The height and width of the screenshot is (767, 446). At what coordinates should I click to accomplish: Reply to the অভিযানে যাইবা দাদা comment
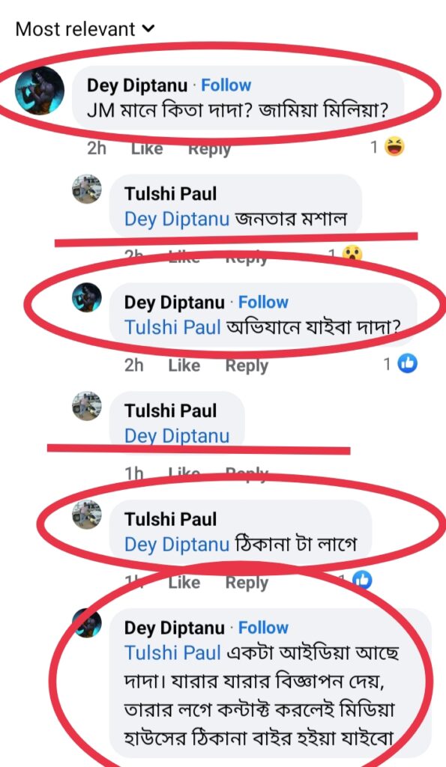tap(247, 366)
